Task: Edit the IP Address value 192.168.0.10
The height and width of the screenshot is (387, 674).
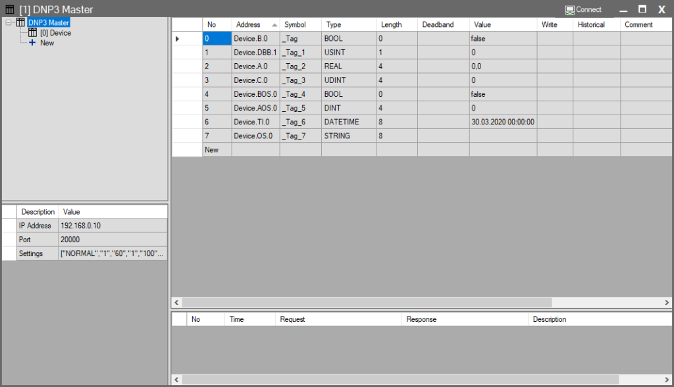Action: (x=112, y=226)
